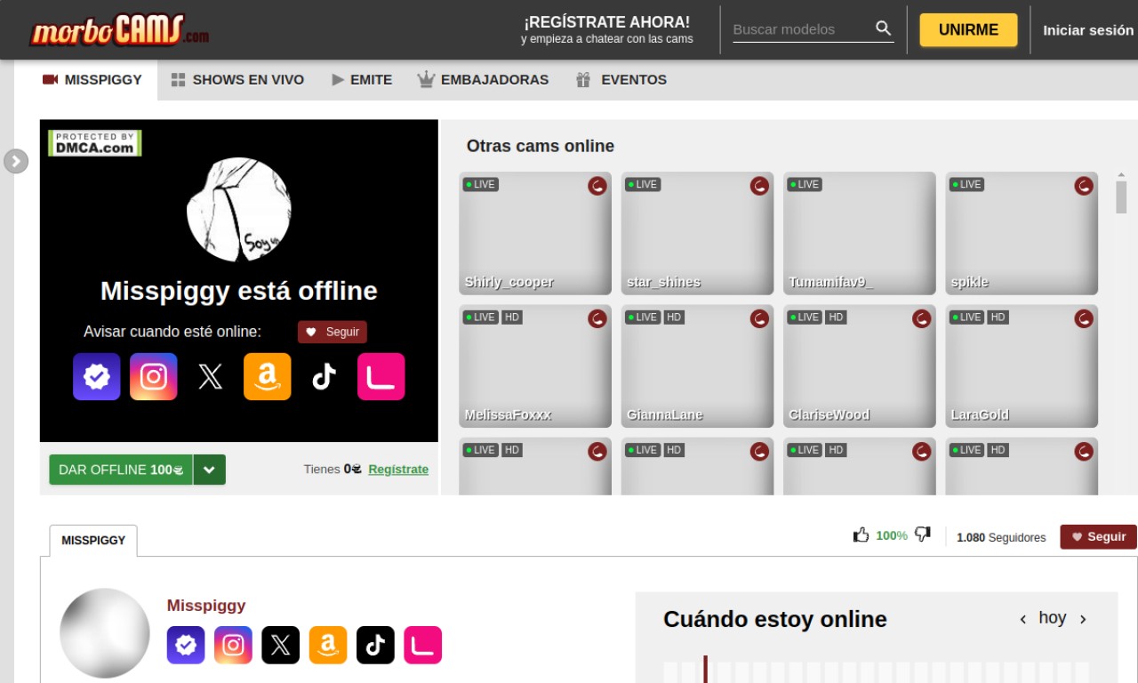Click the UNIRME button
Image resolution: width=1138 pixels, height=683 pixels.
point(968,29)
